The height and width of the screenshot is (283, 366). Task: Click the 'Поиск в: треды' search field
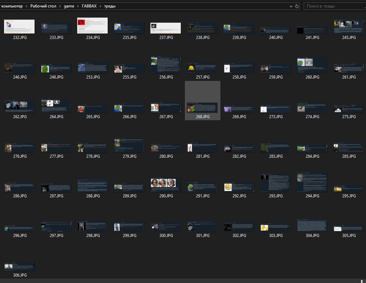(333, 6)
